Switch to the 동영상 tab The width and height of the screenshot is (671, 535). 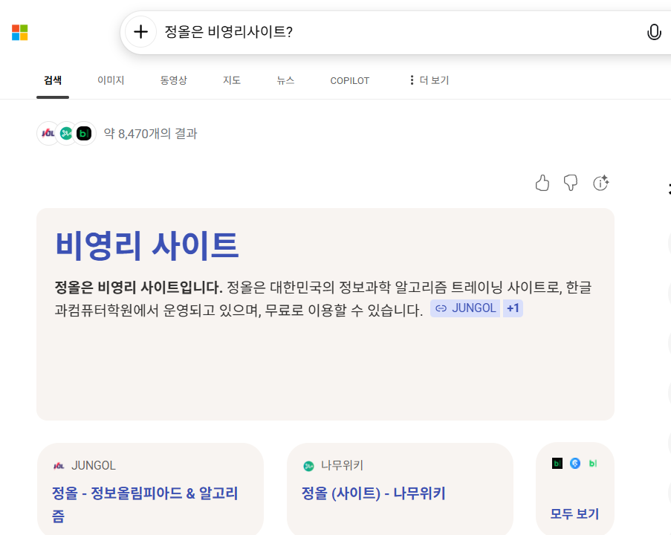click(x=173, y=80)
